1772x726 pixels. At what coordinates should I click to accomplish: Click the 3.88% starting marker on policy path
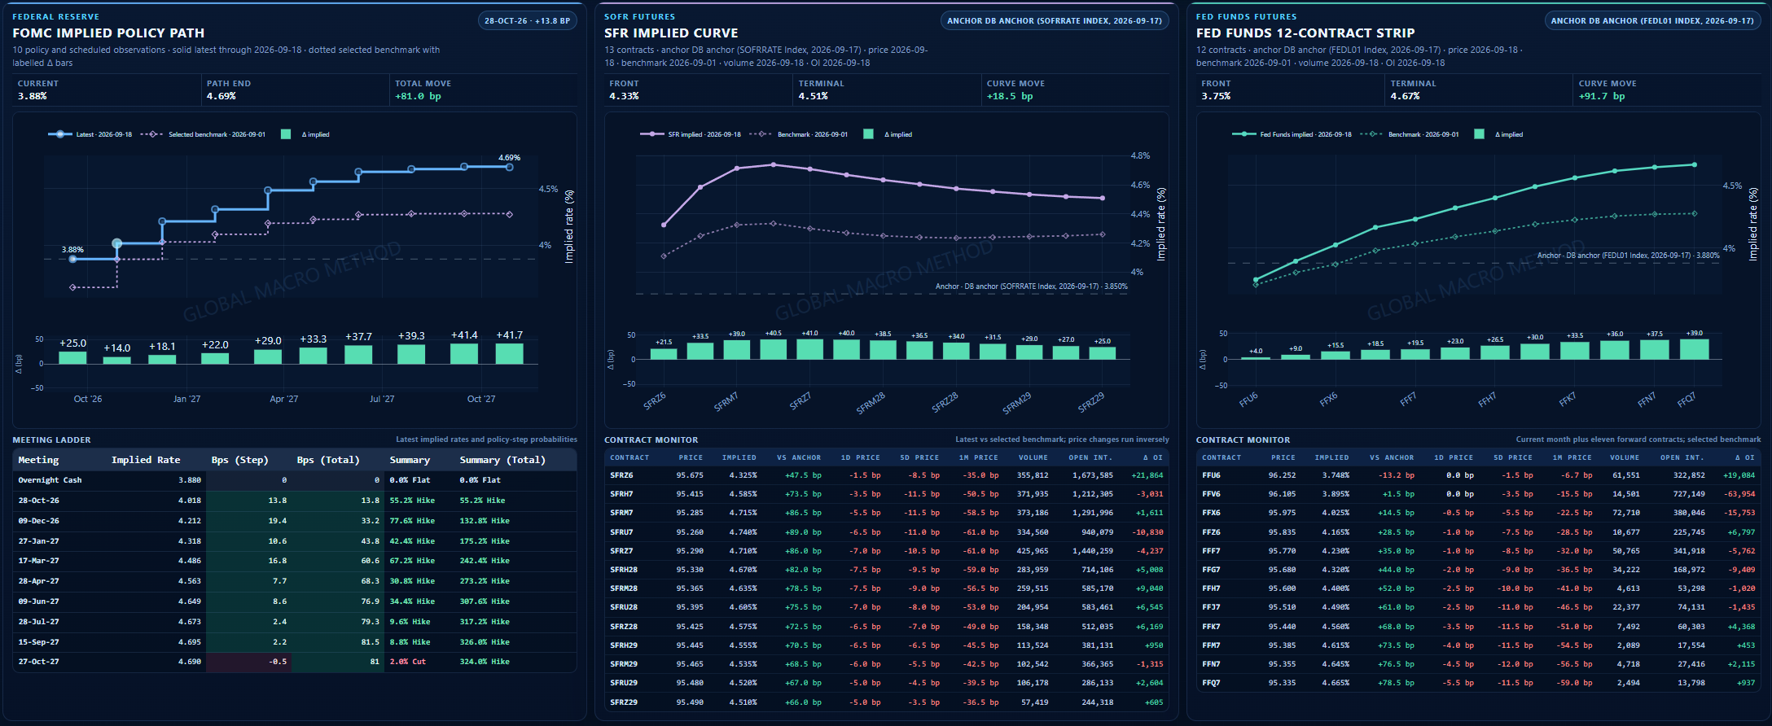pos(73,260)
